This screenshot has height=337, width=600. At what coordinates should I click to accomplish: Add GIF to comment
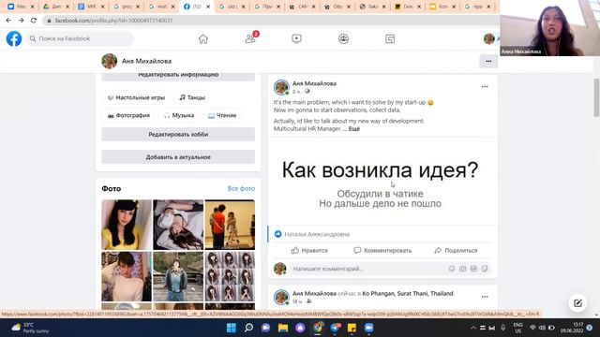(473, 269)
